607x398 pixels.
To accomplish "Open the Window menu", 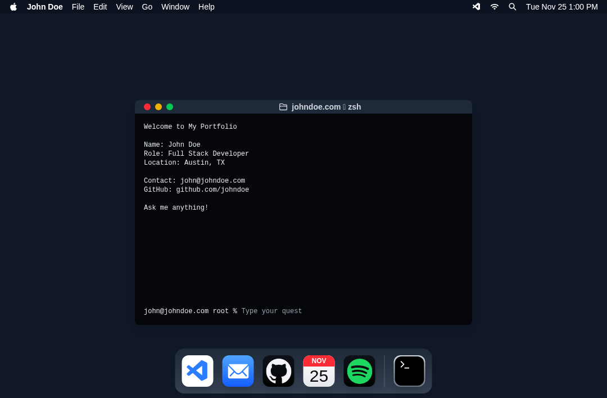I will point(175,7).
